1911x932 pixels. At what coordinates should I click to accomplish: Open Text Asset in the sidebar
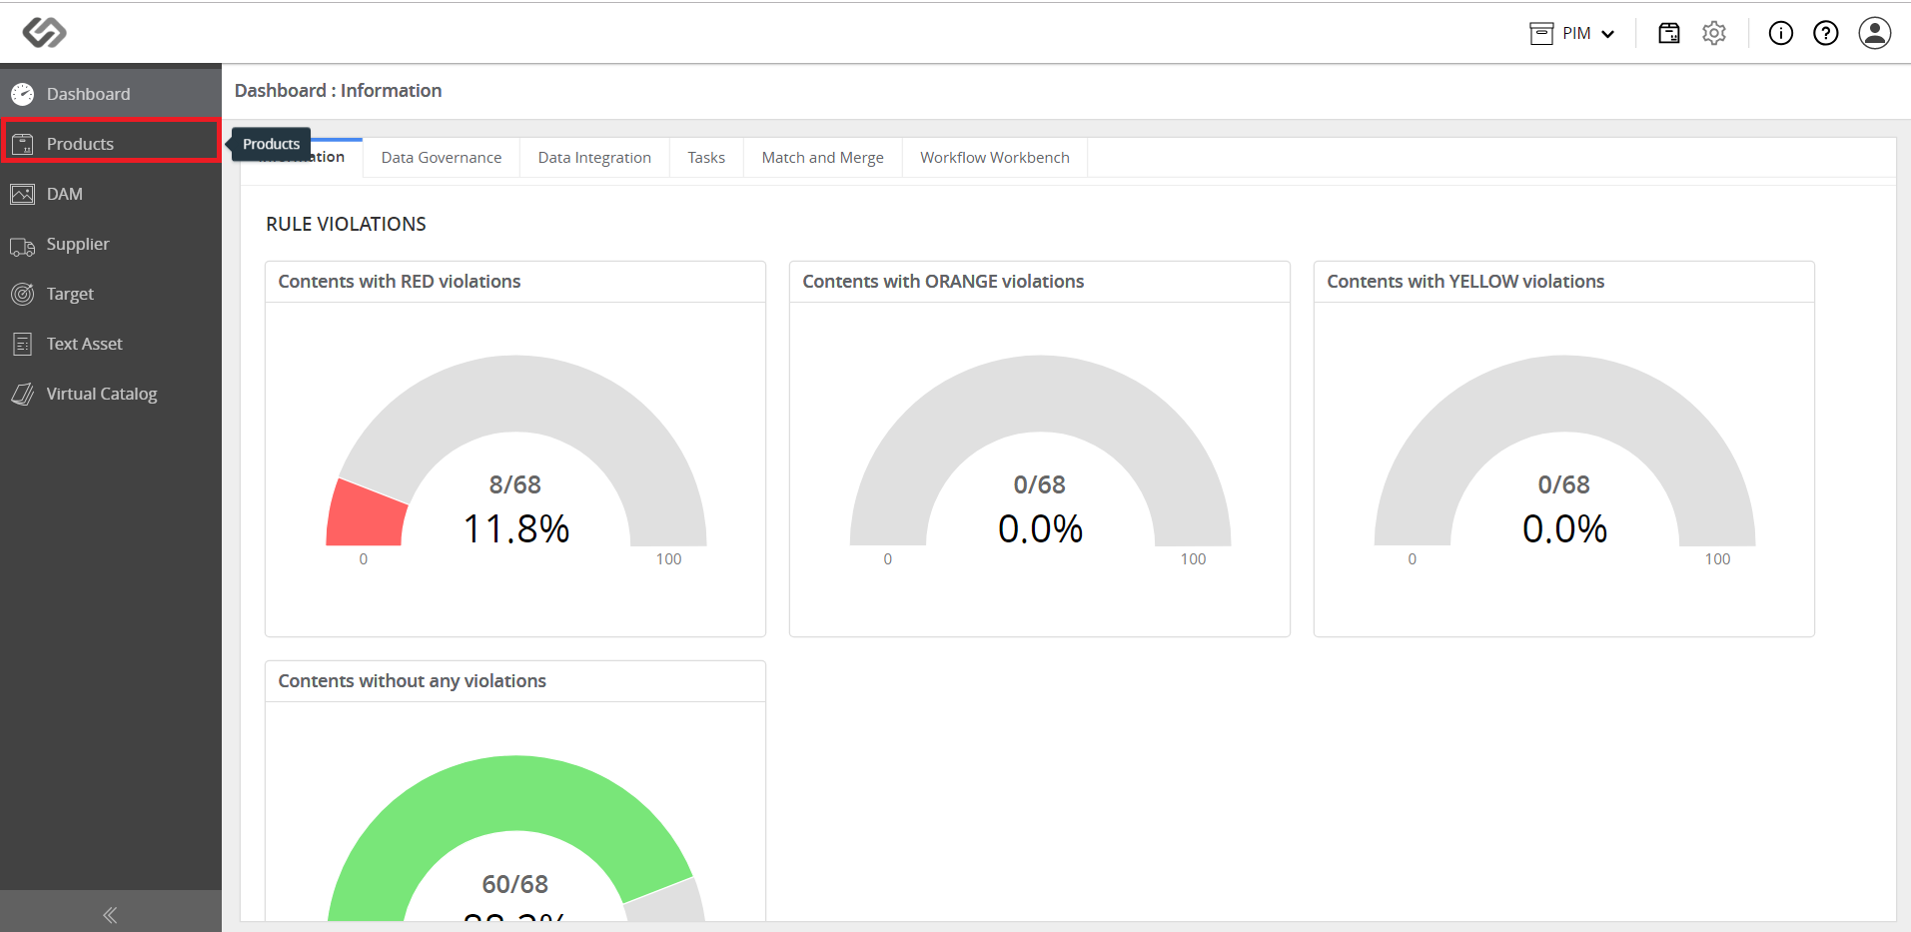tap(111, 344)
